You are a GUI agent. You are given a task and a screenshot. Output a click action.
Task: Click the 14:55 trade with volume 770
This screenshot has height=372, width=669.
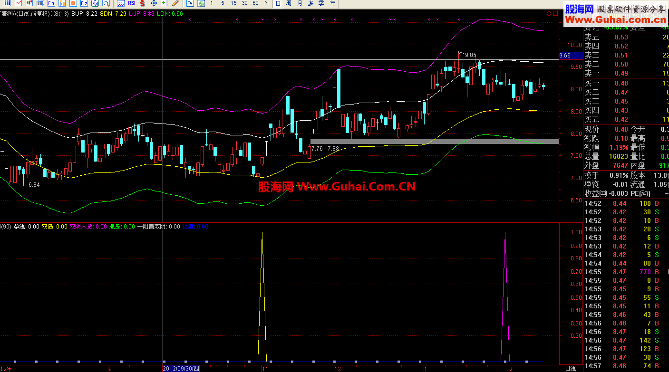(622, 272)
